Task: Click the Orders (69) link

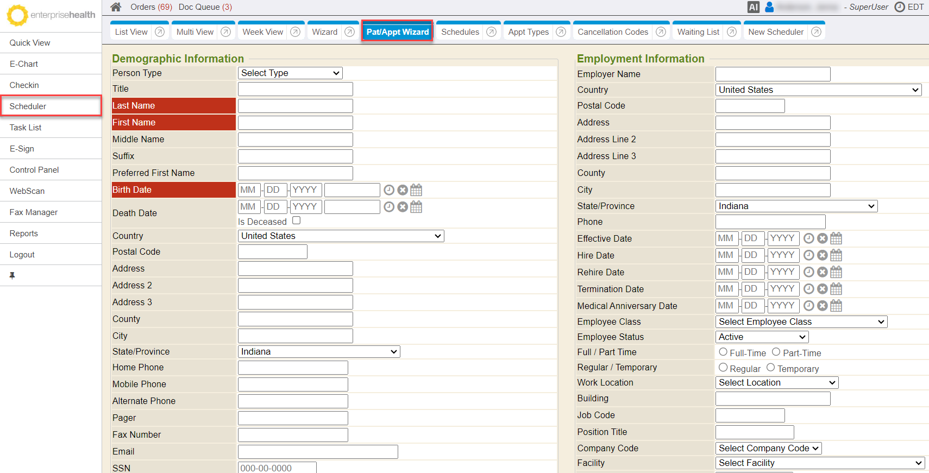Action: tap(151, 7)
